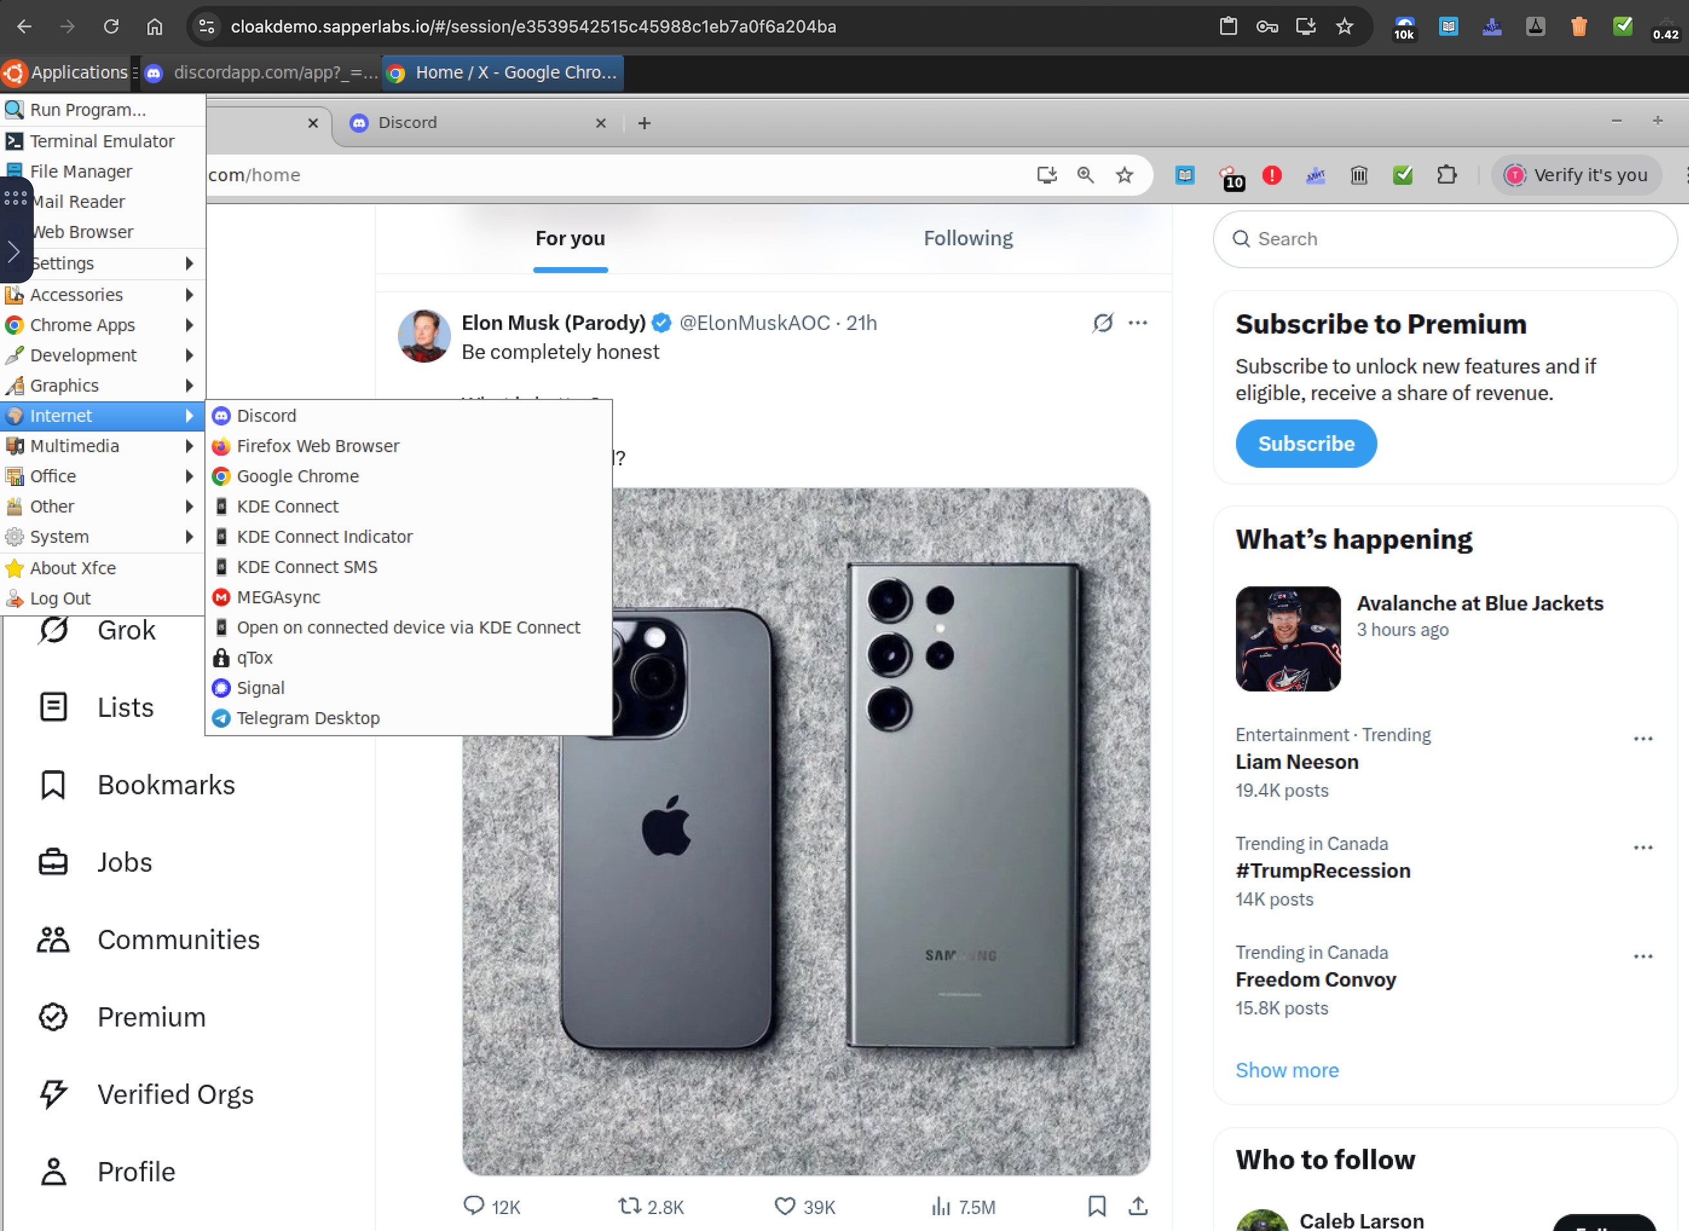This screenshot has width=1689, height=1231.
Task: Expand the Office submenu
Action: (x=103, y=476)
